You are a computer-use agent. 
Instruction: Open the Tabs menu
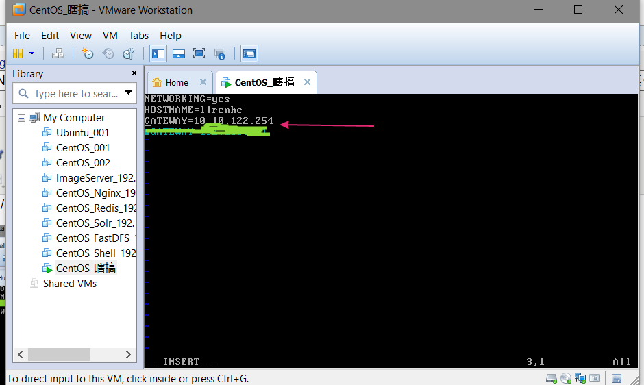coord(138,36)
